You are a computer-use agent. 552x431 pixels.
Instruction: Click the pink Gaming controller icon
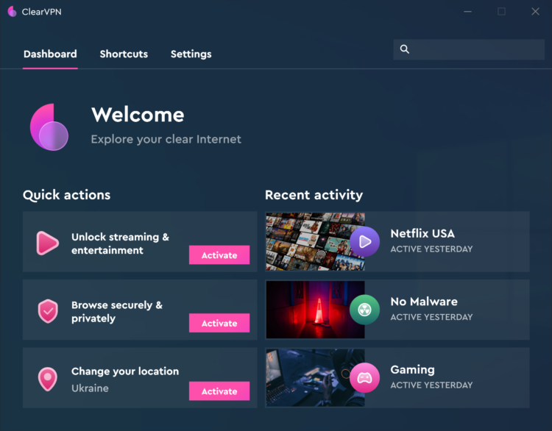pyautogui.click(x=365, y=378)
